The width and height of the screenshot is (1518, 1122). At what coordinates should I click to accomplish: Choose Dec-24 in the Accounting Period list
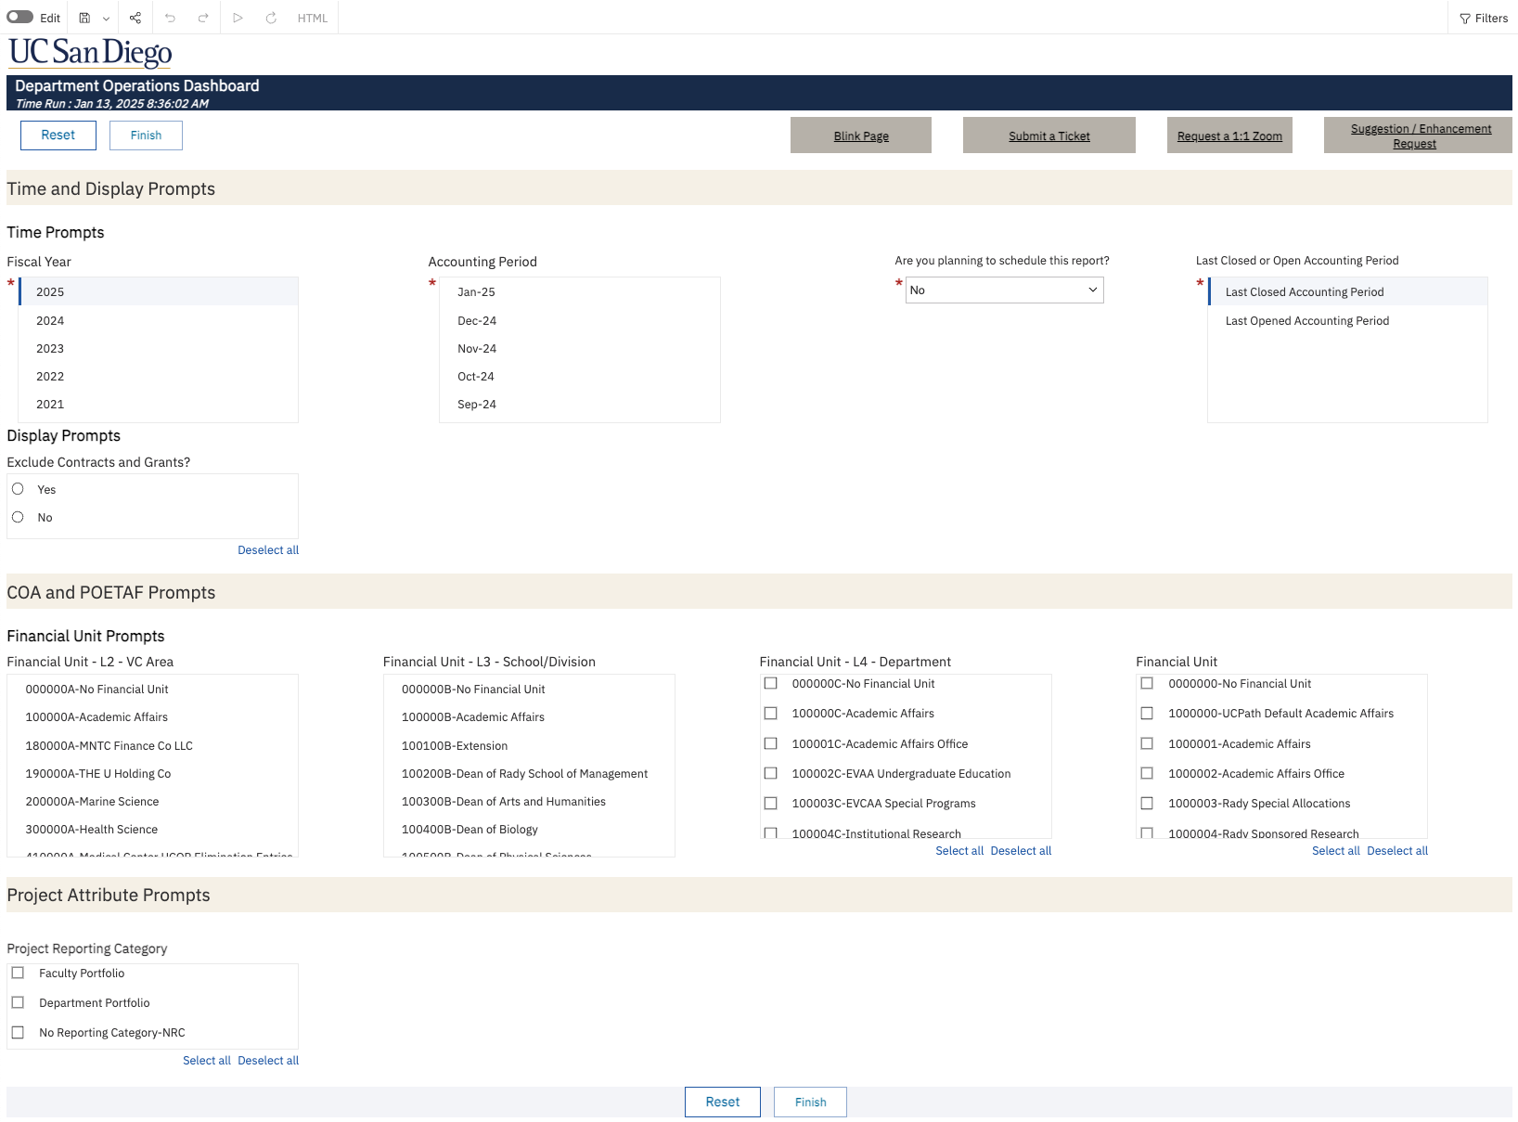pyautogui.click(x=477, y=321)
